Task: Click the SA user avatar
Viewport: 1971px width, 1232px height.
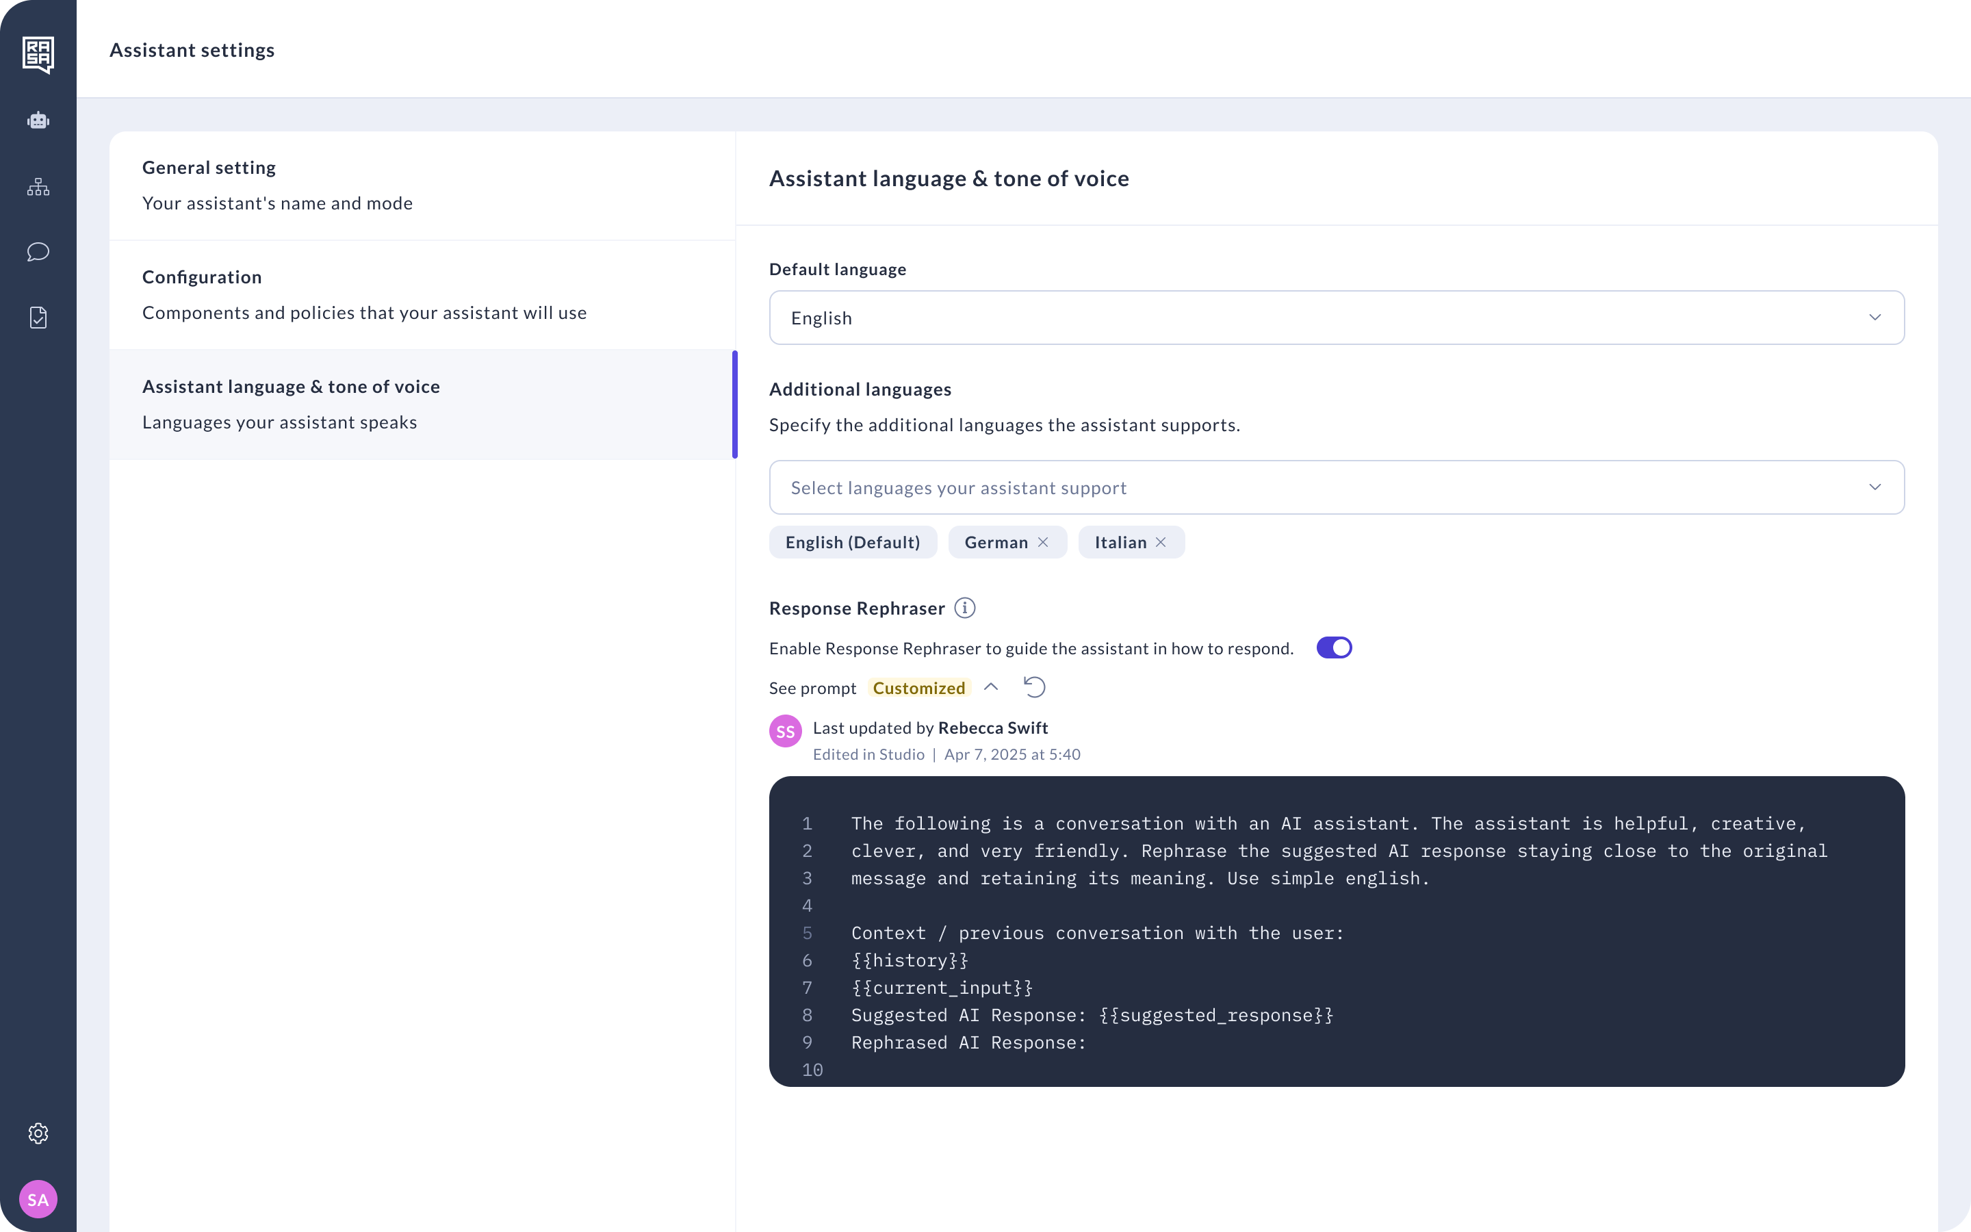Action: [x=38, y=1199]
